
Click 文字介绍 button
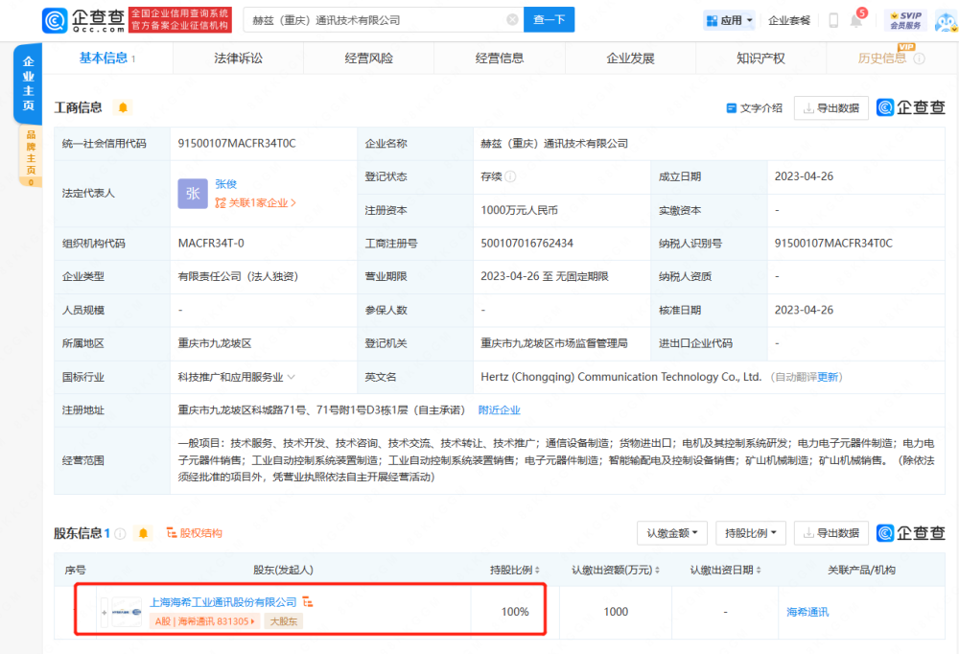[754, 108]
